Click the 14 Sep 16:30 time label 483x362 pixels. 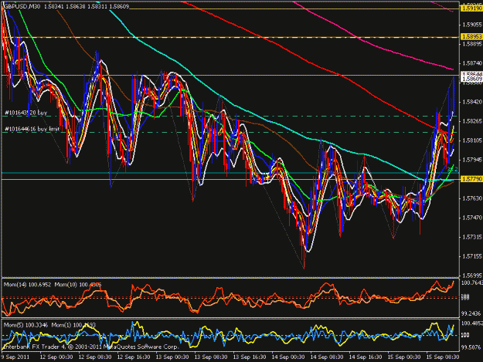point(366,357)
